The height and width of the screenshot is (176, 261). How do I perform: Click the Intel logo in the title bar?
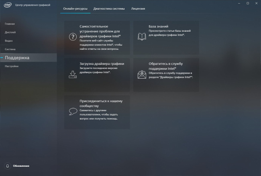point(8,5)
